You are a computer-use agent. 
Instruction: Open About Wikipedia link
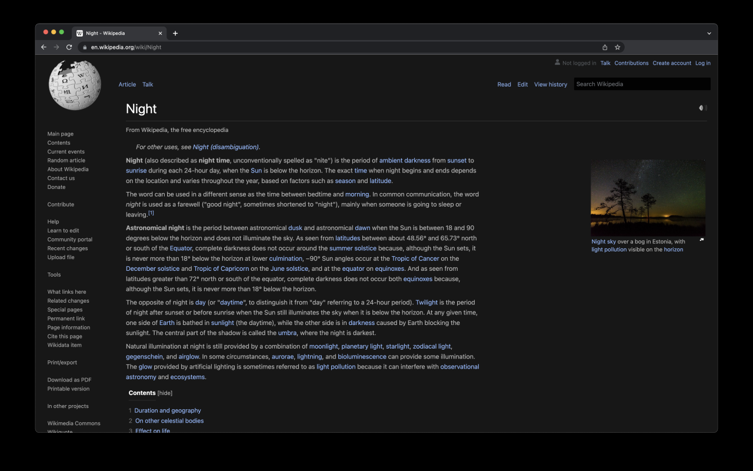[x=68, y=169]
